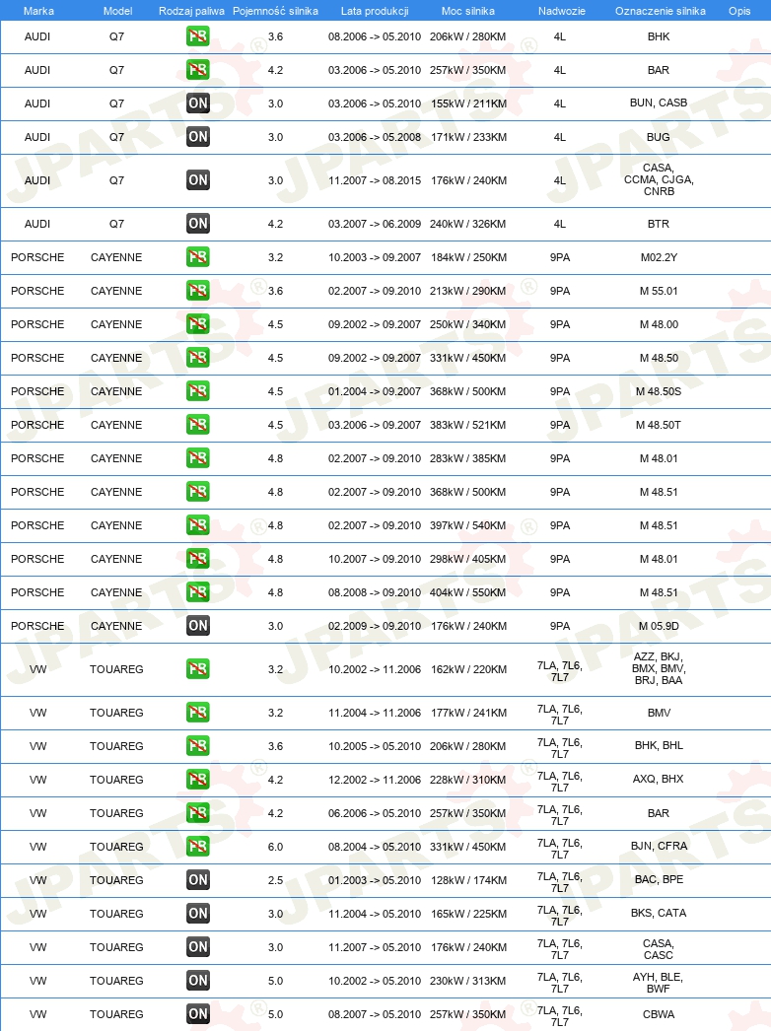Click petrol icon in Cayenne 404kW / 550KM row
Image resolution: width=771 pixels, height=1031 pixels.
(198, 592)
